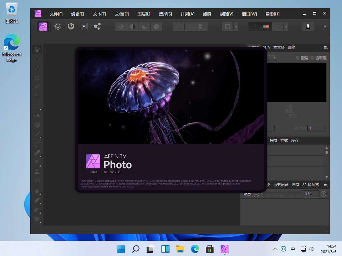Switch to the Export Persona
This screenshot has height=256, width=342.
97,27
